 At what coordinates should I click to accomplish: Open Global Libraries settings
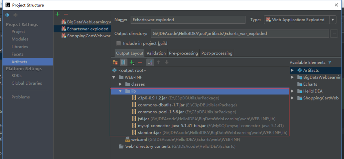(27, 83)
